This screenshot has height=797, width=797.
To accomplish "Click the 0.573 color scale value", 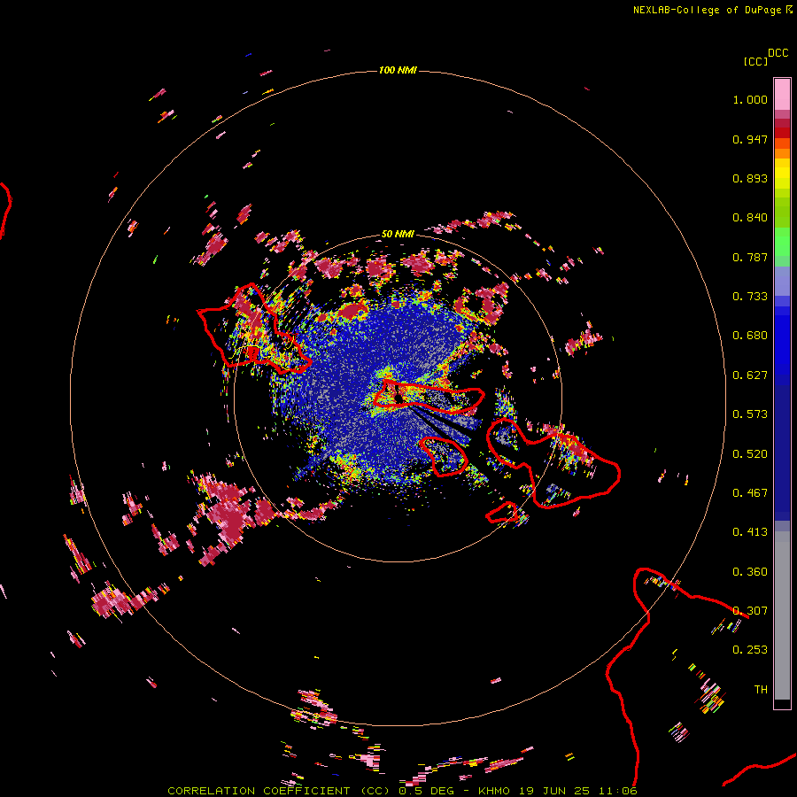I will pyautogui.click(x=750, y=414).
